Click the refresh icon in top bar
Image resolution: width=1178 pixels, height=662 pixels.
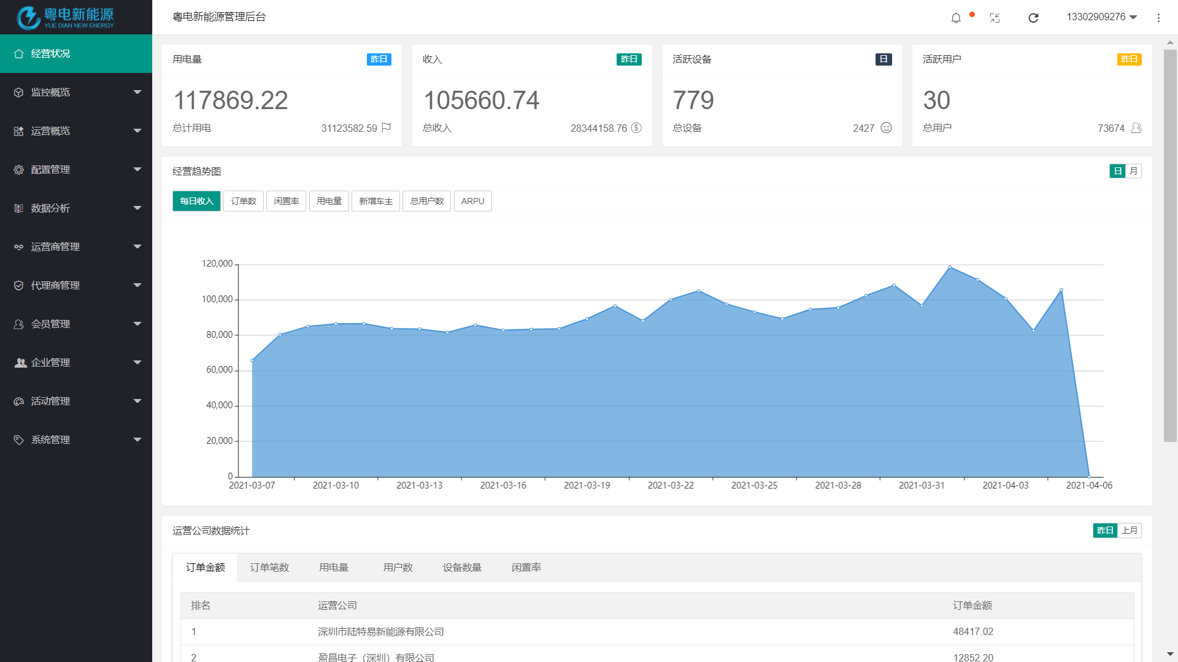pyautogui.click(x=1033, y=18)
